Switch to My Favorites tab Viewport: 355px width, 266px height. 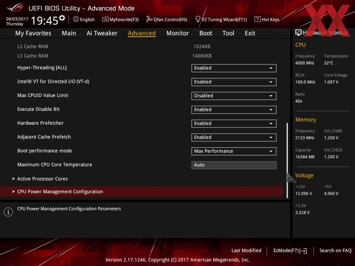tap(33, 33)
